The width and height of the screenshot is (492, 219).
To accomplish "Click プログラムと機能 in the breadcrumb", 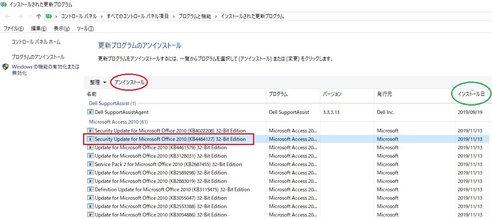I will pos(195,16).
